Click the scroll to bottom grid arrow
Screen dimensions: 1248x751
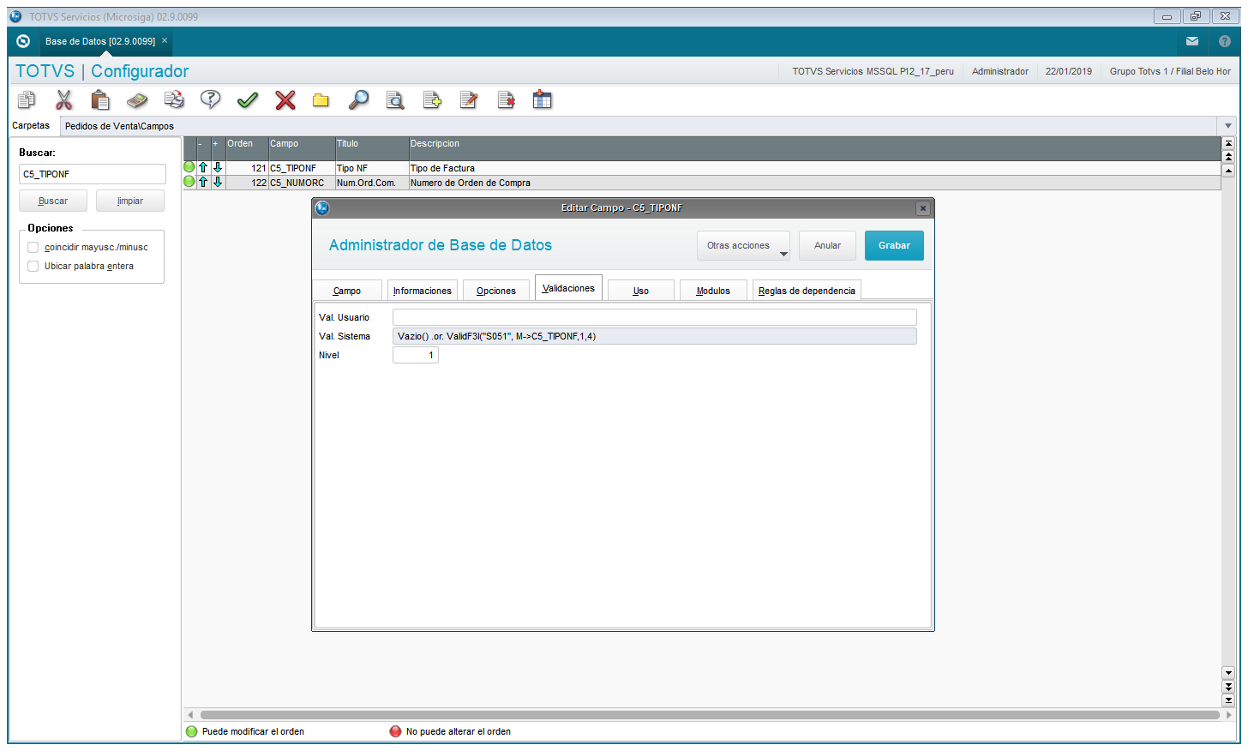[1228, 700]
